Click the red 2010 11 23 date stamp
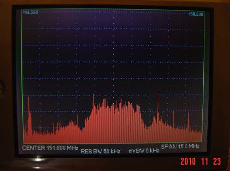 [201, 162]
